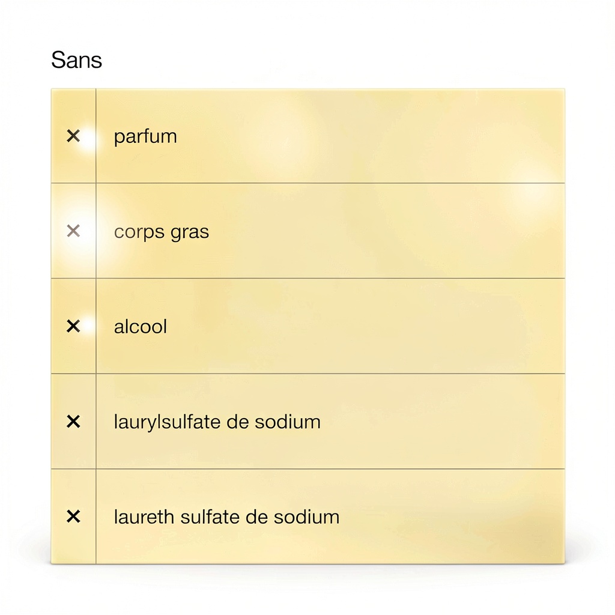Click the word "de" in the laureth row
The width and height of the screenshot is (615, 615).
coord(257,517)
